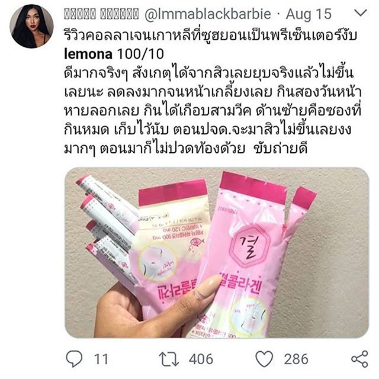Click the bold lemona keyword
This screenshot has height=379, width=379.
coord(88,54)
